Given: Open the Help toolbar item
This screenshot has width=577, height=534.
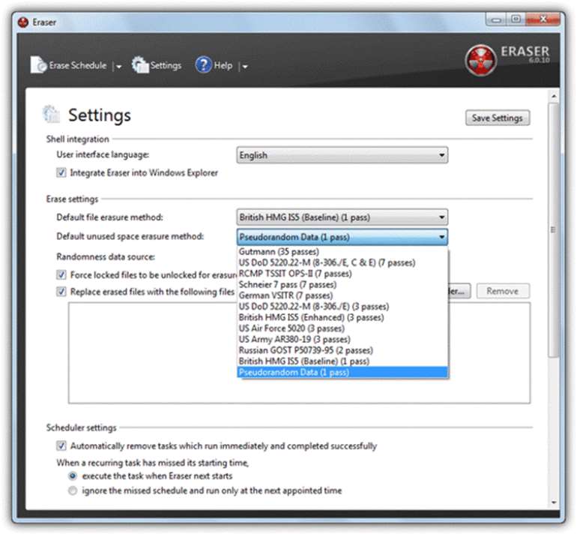Looking at the screenshot, I should coord(214,65).
